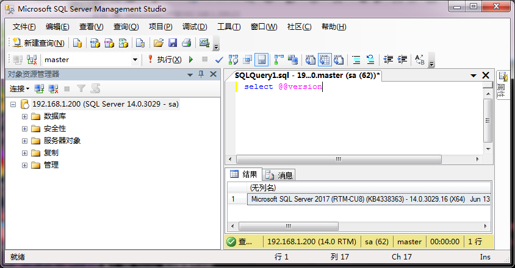Expand the 安全性 folder
Screen dimensions: 515x268
tap(24, 129)
